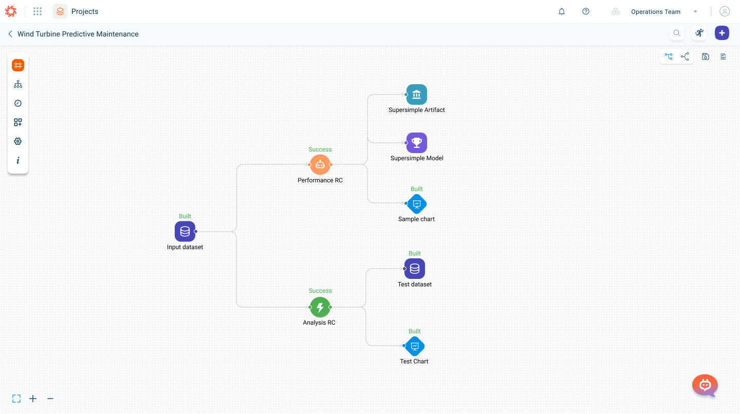This screenshot has height=414, width=740.
Task: Switch to vertical layout view toggle
Action: (669, 57)
